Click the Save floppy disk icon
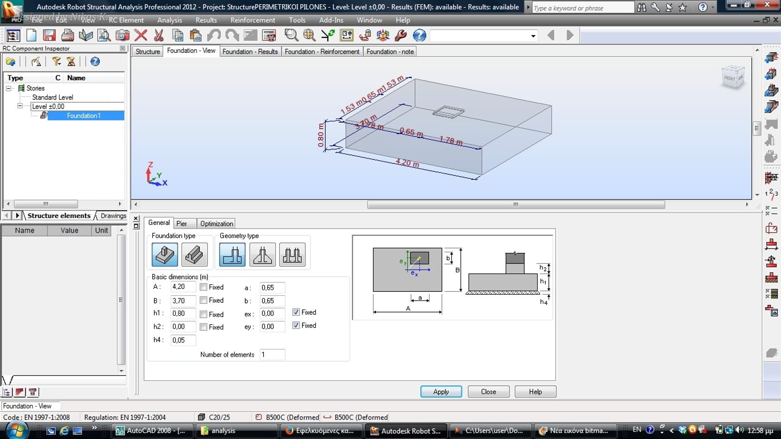Viewport: 781px width, 439px height. [x=49, y=35]
